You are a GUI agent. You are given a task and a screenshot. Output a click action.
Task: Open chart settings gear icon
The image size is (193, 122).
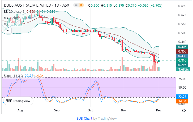184,110
